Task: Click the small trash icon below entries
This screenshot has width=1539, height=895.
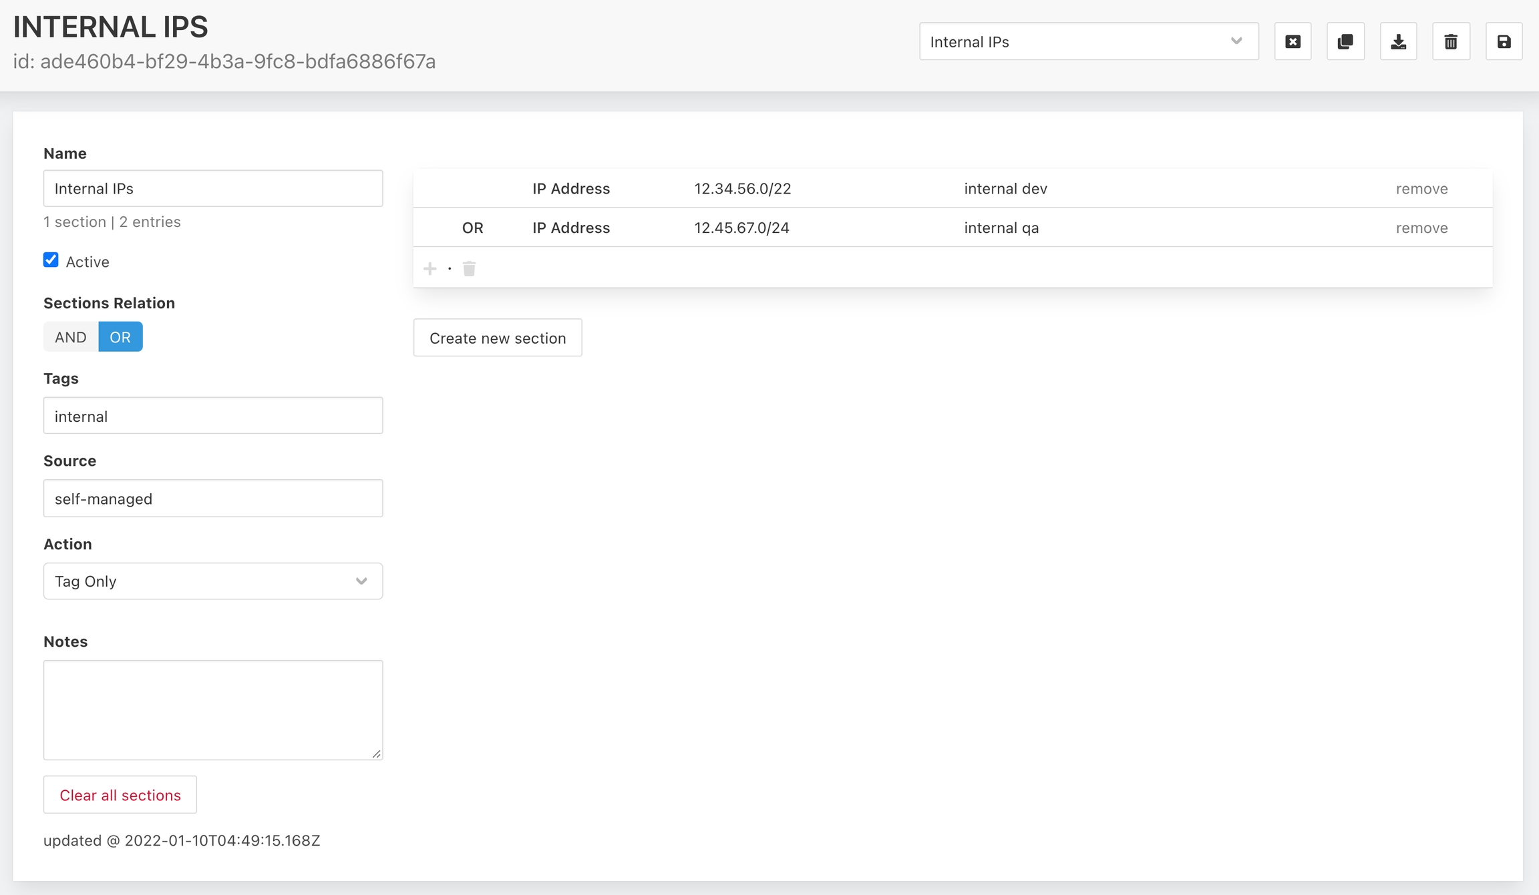Action: tap(469, 269)
